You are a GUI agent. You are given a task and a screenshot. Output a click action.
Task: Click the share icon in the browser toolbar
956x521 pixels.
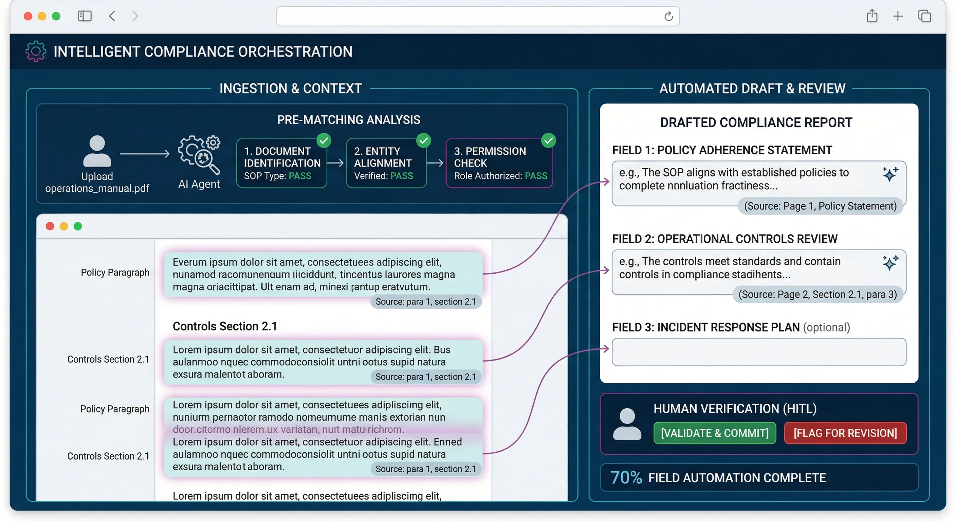pyautogui.click(x=871, y=16)
